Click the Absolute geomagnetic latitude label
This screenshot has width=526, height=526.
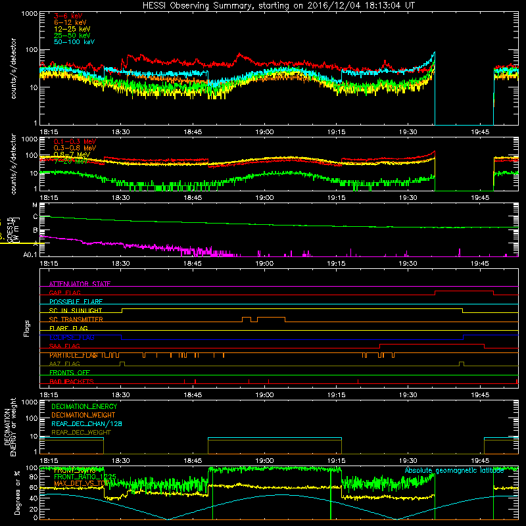click(454, 470)
